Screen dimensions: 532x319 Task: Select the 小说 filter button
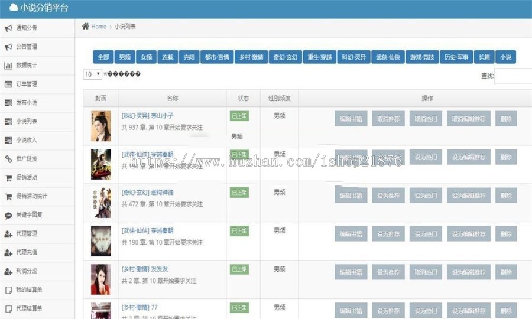coord(505,57)
